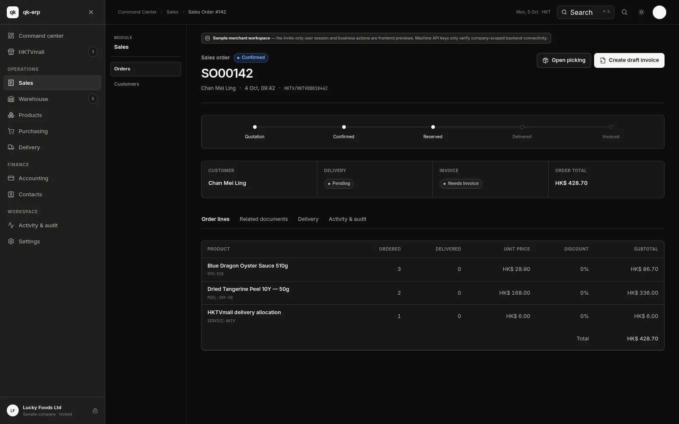The width and height of the screenshot is (679, 424).
Task: Close the sidebar with the X icon
Action: tap(91, 12)
